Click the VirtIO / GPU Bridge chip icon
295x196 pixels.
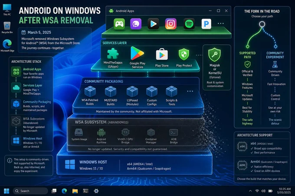(x=125, y=132)
